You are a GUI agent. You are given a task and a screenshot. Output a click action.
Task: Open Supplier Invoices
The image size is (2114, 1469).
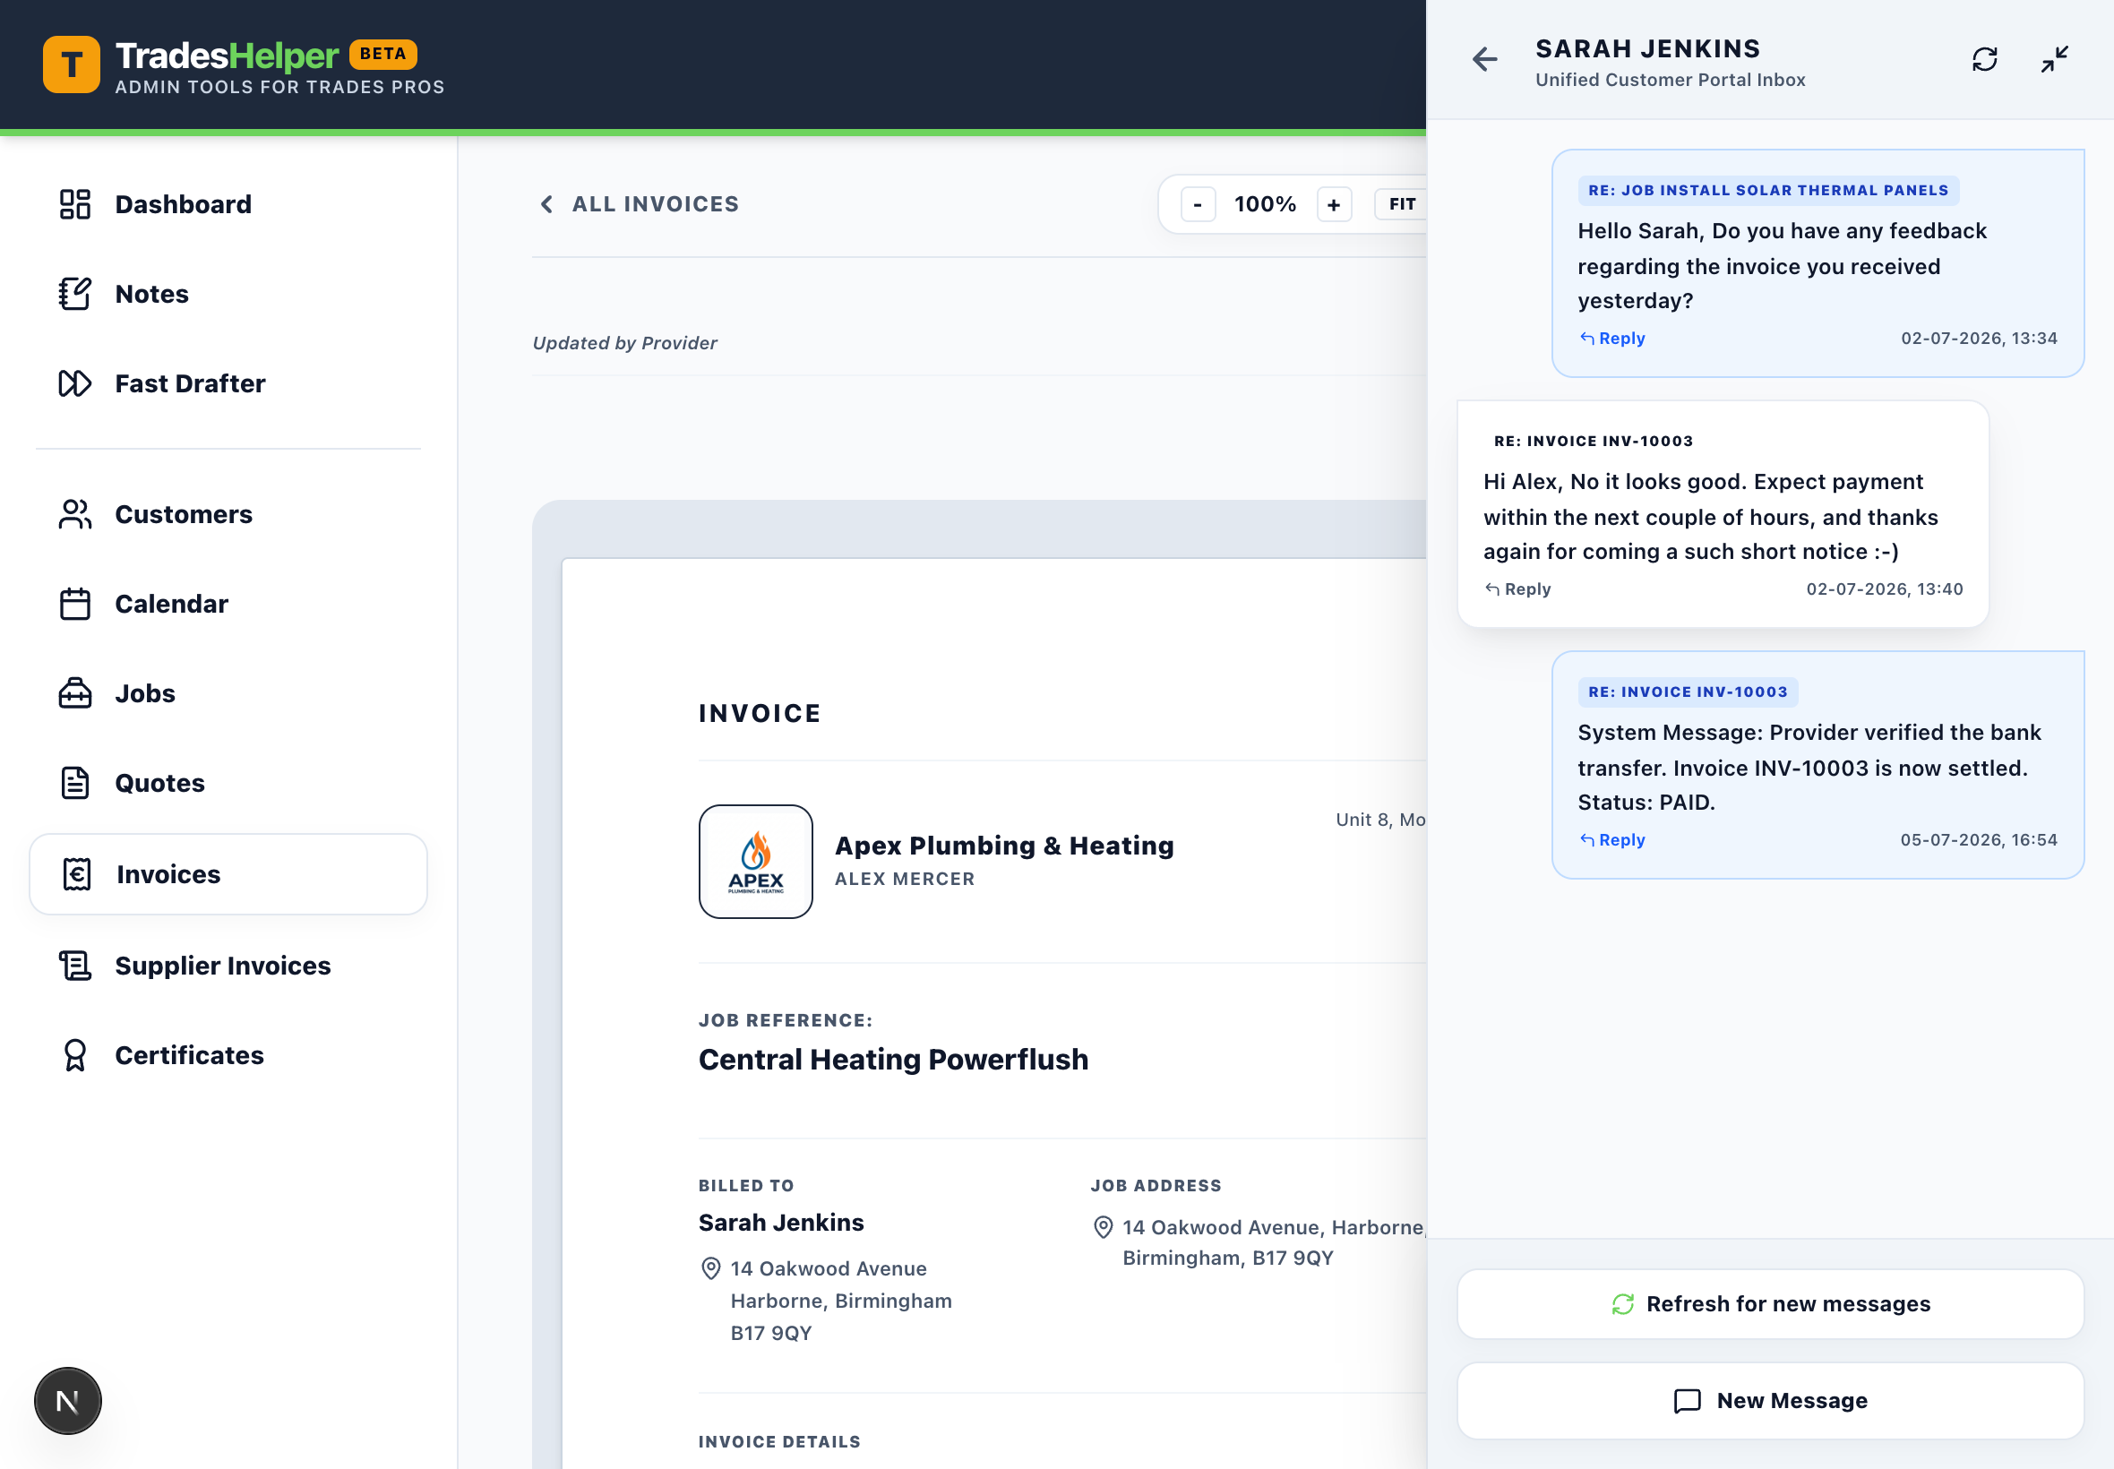tap(228, 966)
